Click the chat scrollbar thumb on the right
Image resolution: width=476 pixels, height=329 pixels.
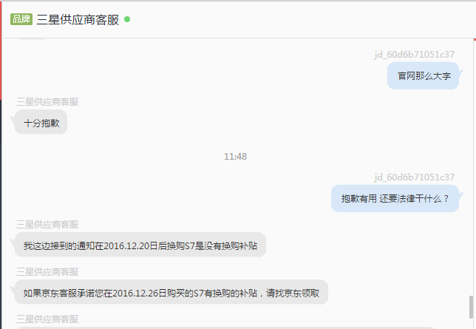(x=471, y=307)
